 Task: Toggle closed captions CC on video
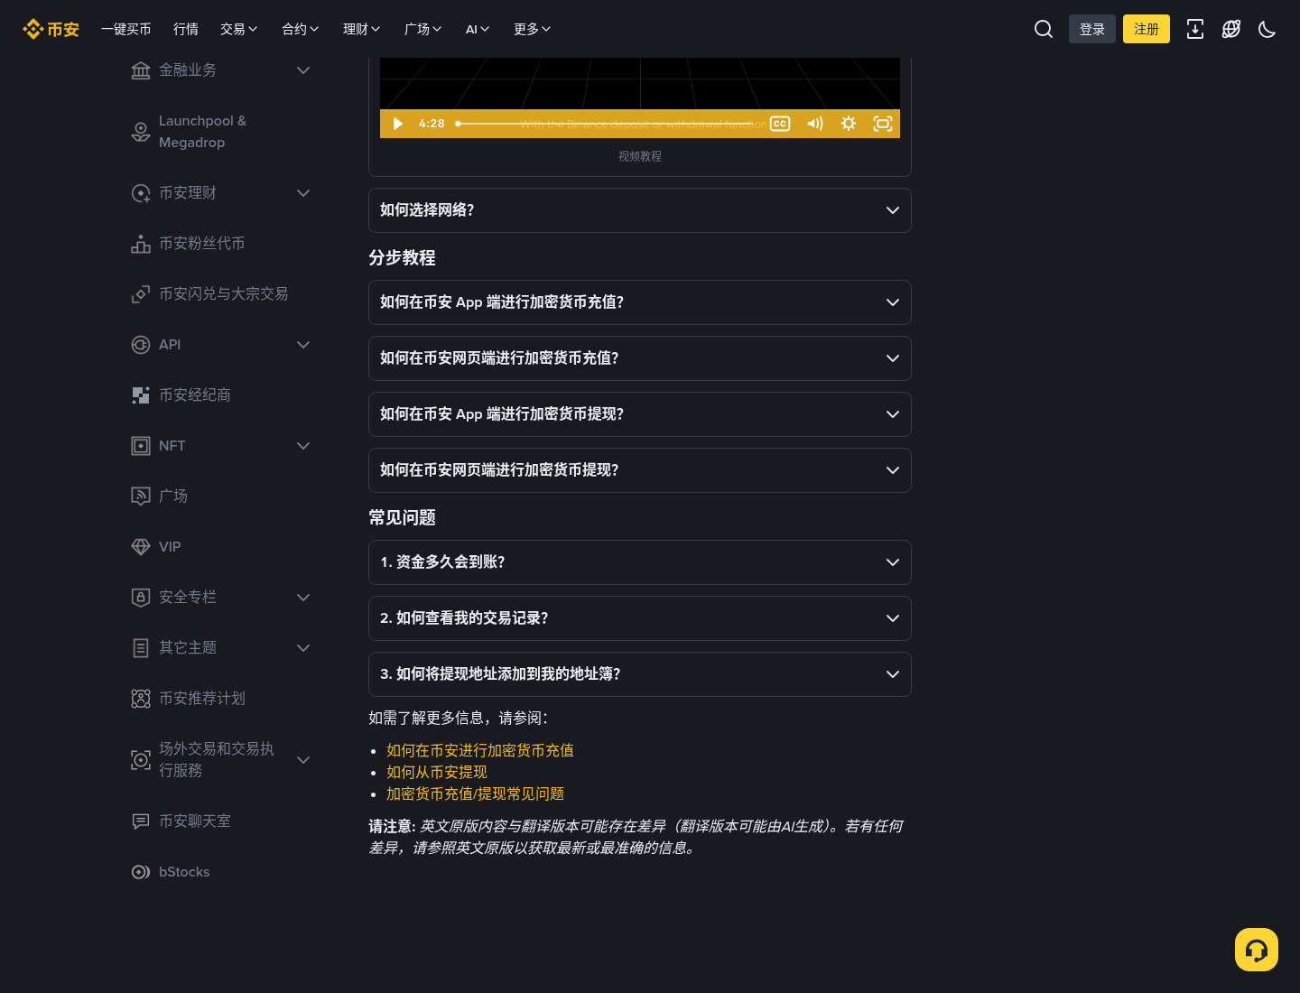(780, 124)
